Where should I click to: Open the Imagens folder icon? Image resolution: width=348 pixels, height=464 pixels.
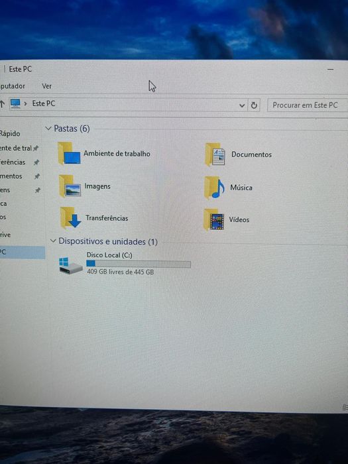[x=70, y=186]
